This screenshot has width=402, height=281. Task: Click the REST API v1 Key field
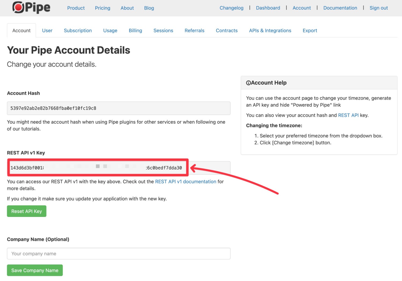coord(118,168)
